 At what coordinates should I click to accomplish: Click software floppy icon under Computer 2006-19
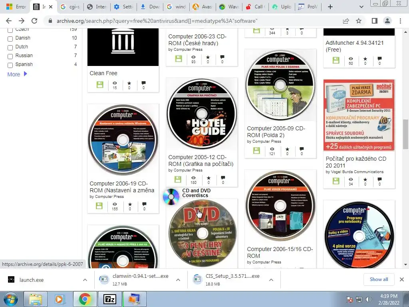coord(99,206)
